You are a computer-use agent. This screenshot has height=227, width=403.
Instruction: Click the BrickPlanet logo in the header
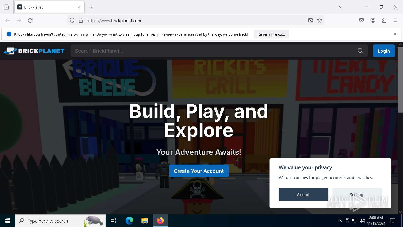coord(34,51)
